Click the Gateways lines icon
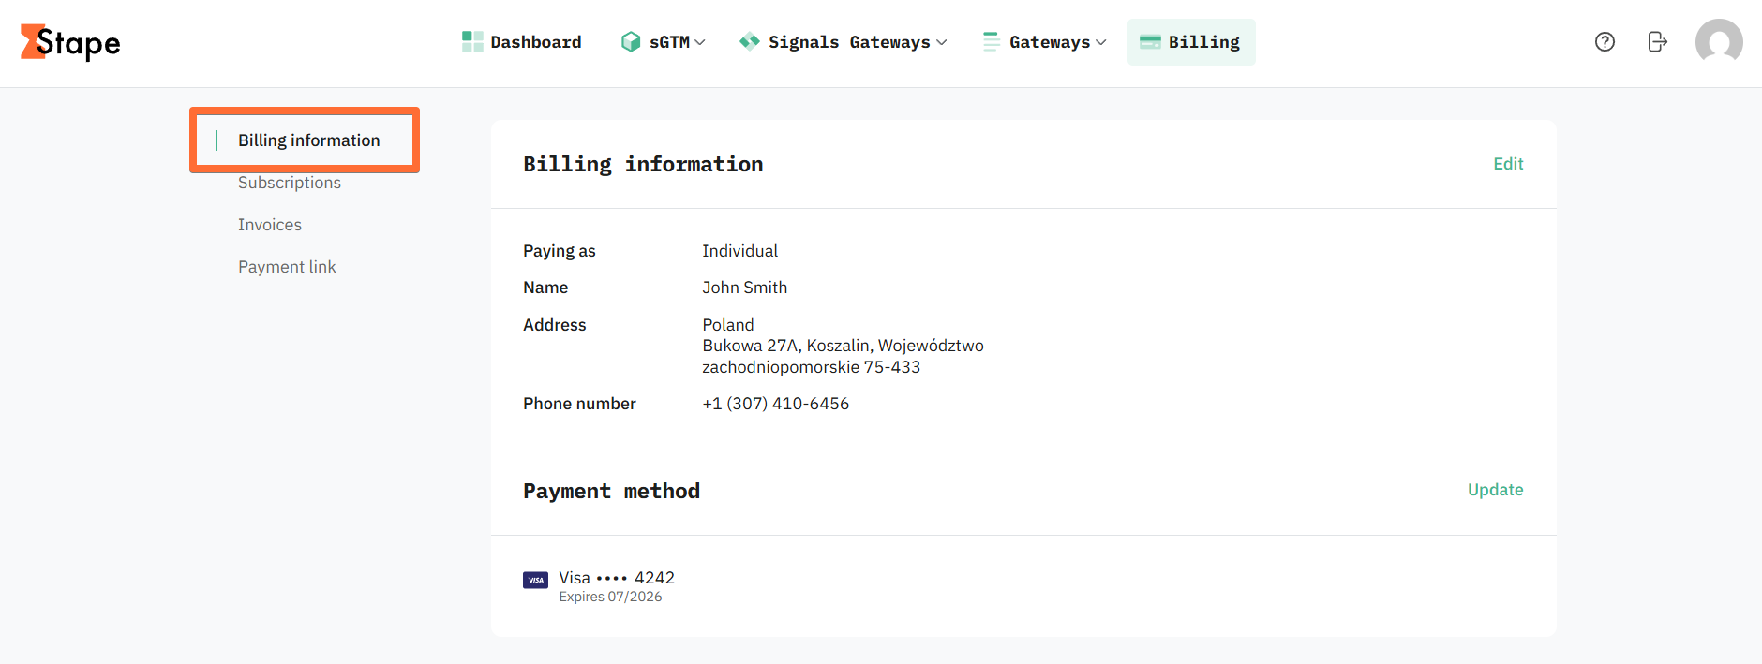This screenshot has width=1762, height=664. point(991,42)
